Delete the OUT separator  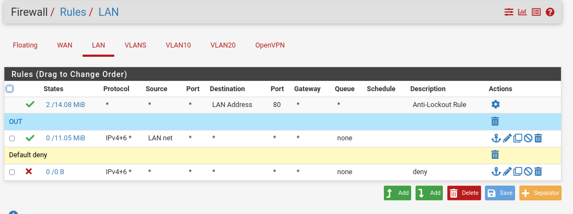495,121
